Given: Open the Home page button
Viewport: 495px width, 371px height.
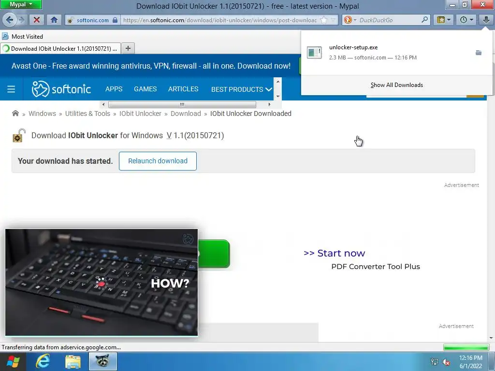Looking at the screenshot, I should pos(54,20).
